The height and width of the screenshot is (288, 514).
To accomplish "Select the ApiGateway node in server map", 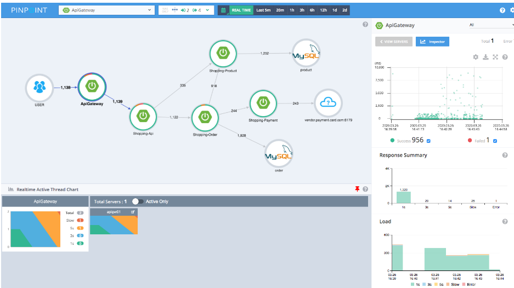I will (x=92, y=87).
